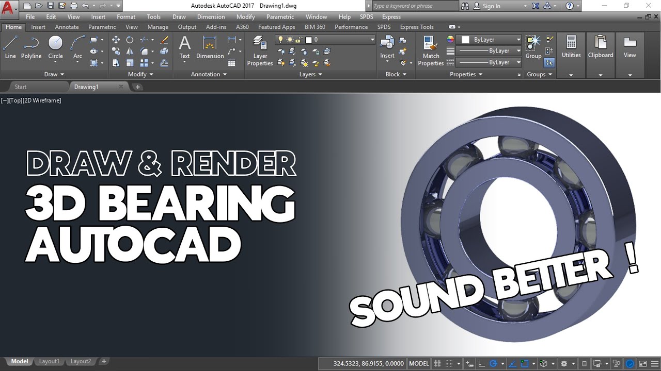661x371 pixels.
Task: Click the white object color swatch
Action: 465,40
